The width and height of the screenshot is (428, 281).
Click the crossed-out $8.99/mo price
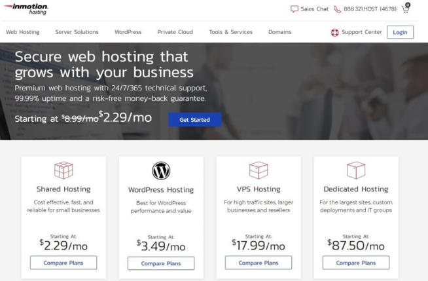80,119
